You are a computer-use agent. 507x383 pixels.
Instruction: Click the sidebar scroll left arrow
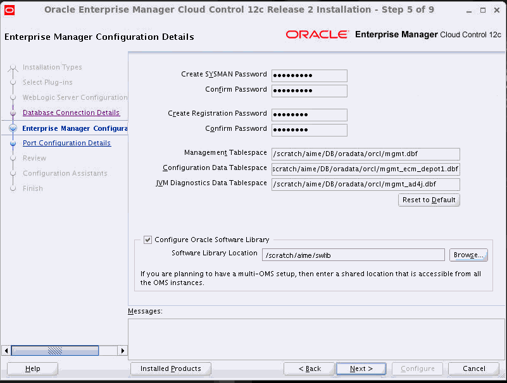6,351
